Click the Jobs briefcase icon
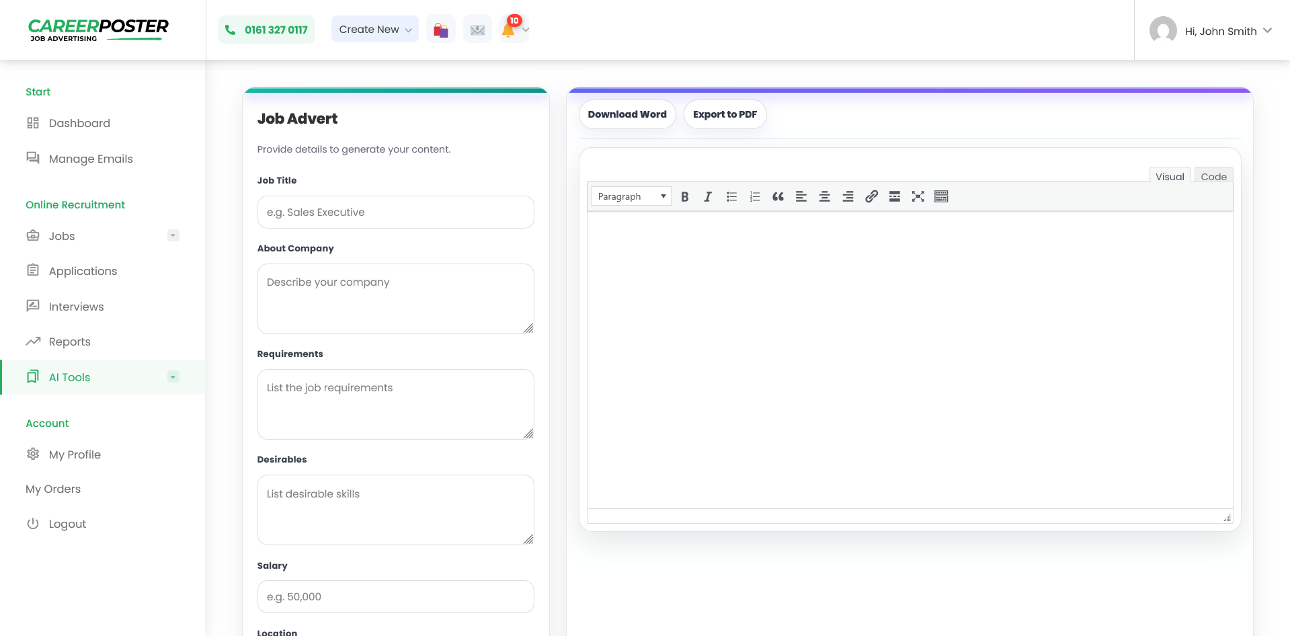 click(x=33, y=235)
